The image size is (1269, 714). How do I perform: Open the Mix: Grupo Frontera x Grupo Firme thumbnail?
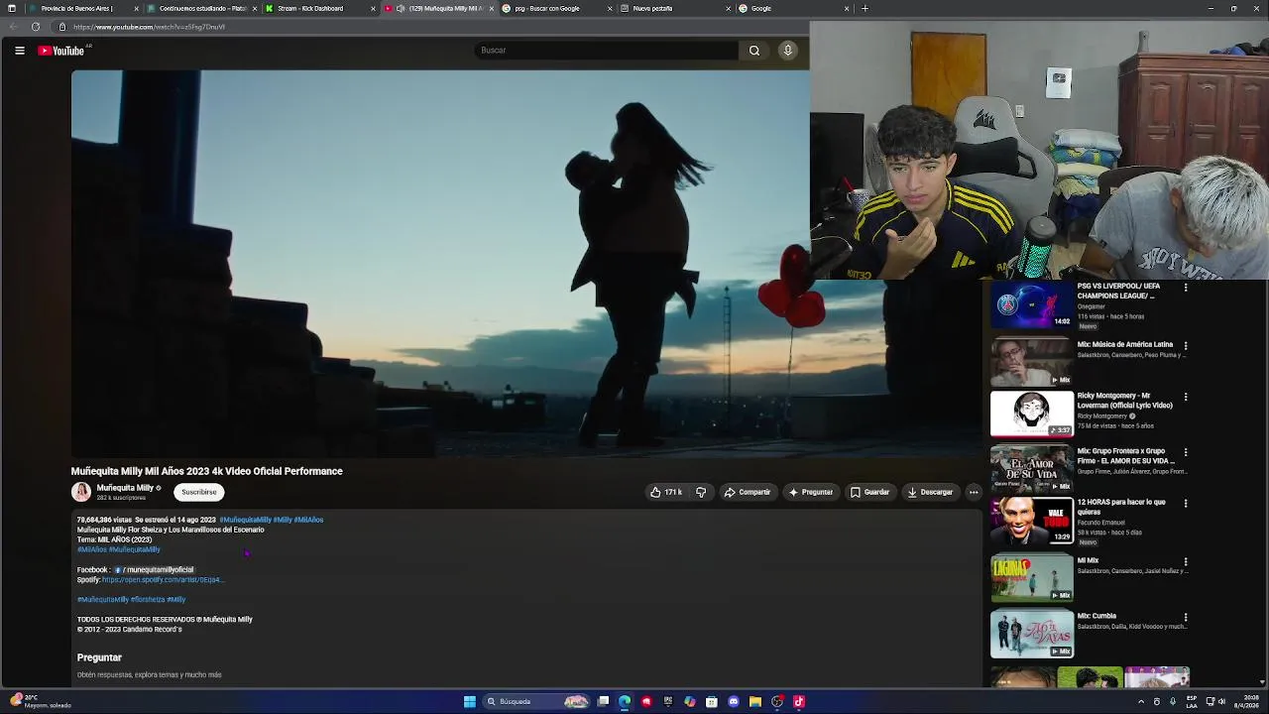(x=1032, y=469)
